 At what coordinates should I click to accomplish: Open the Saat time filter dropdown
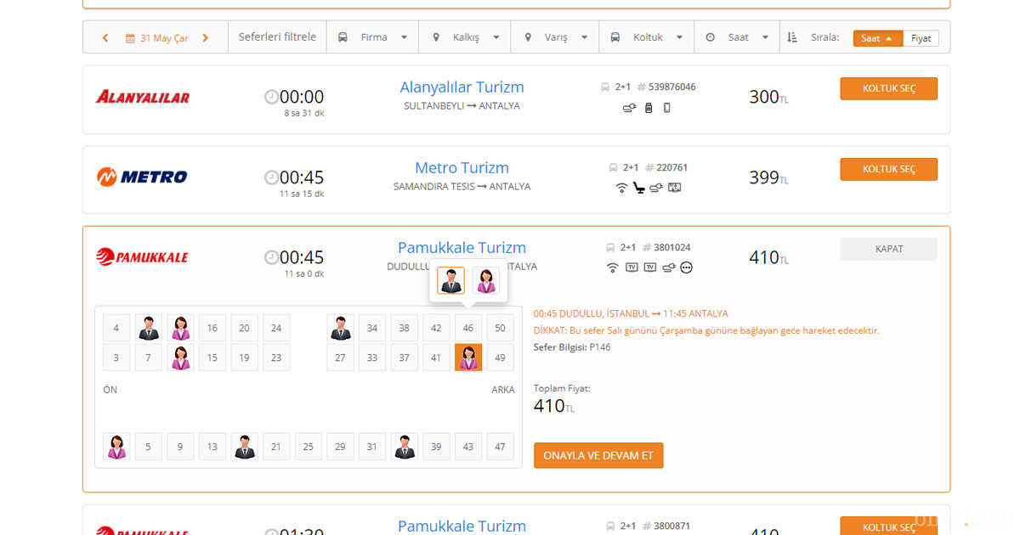tap(738, 37)
